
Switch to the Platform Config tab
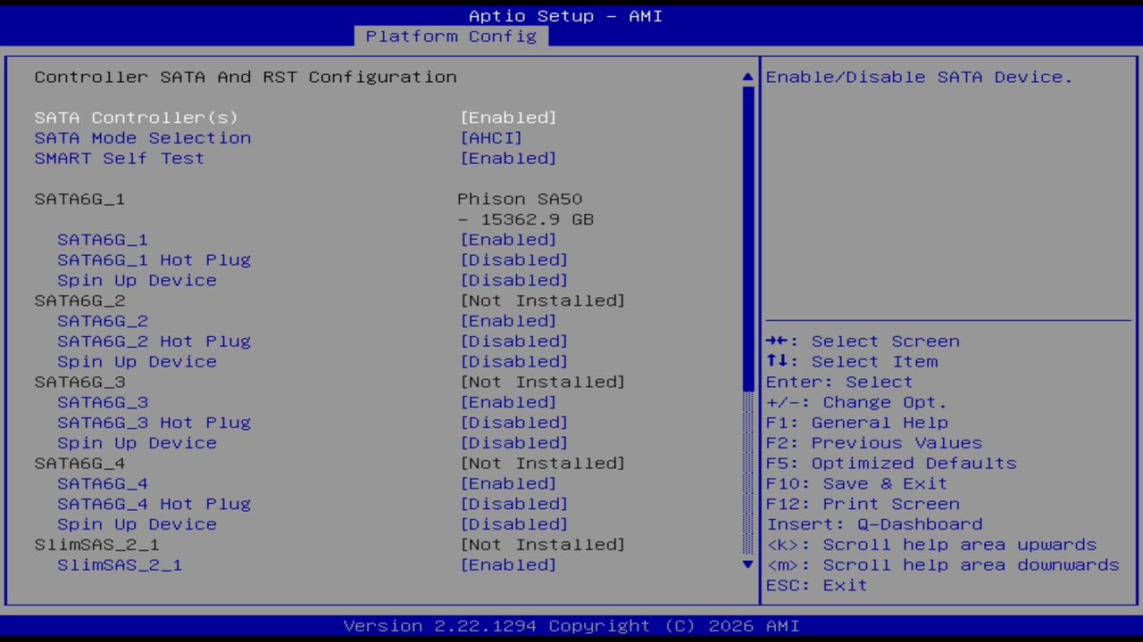(x=451, y=37)
